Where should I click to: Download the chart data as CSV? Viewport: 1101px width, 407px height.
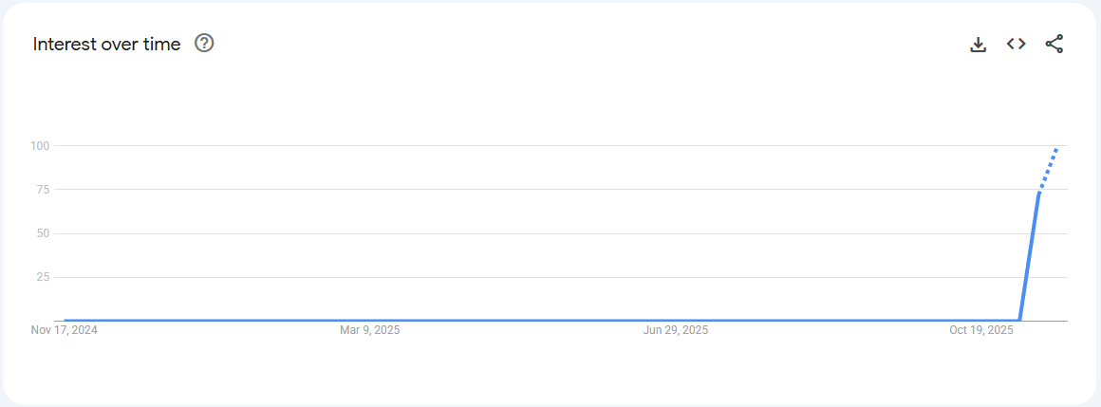(979, 44)
